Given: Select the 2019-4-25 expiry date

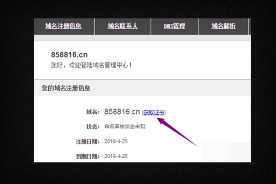Looking at the screenshot, I should coord(116,156).
